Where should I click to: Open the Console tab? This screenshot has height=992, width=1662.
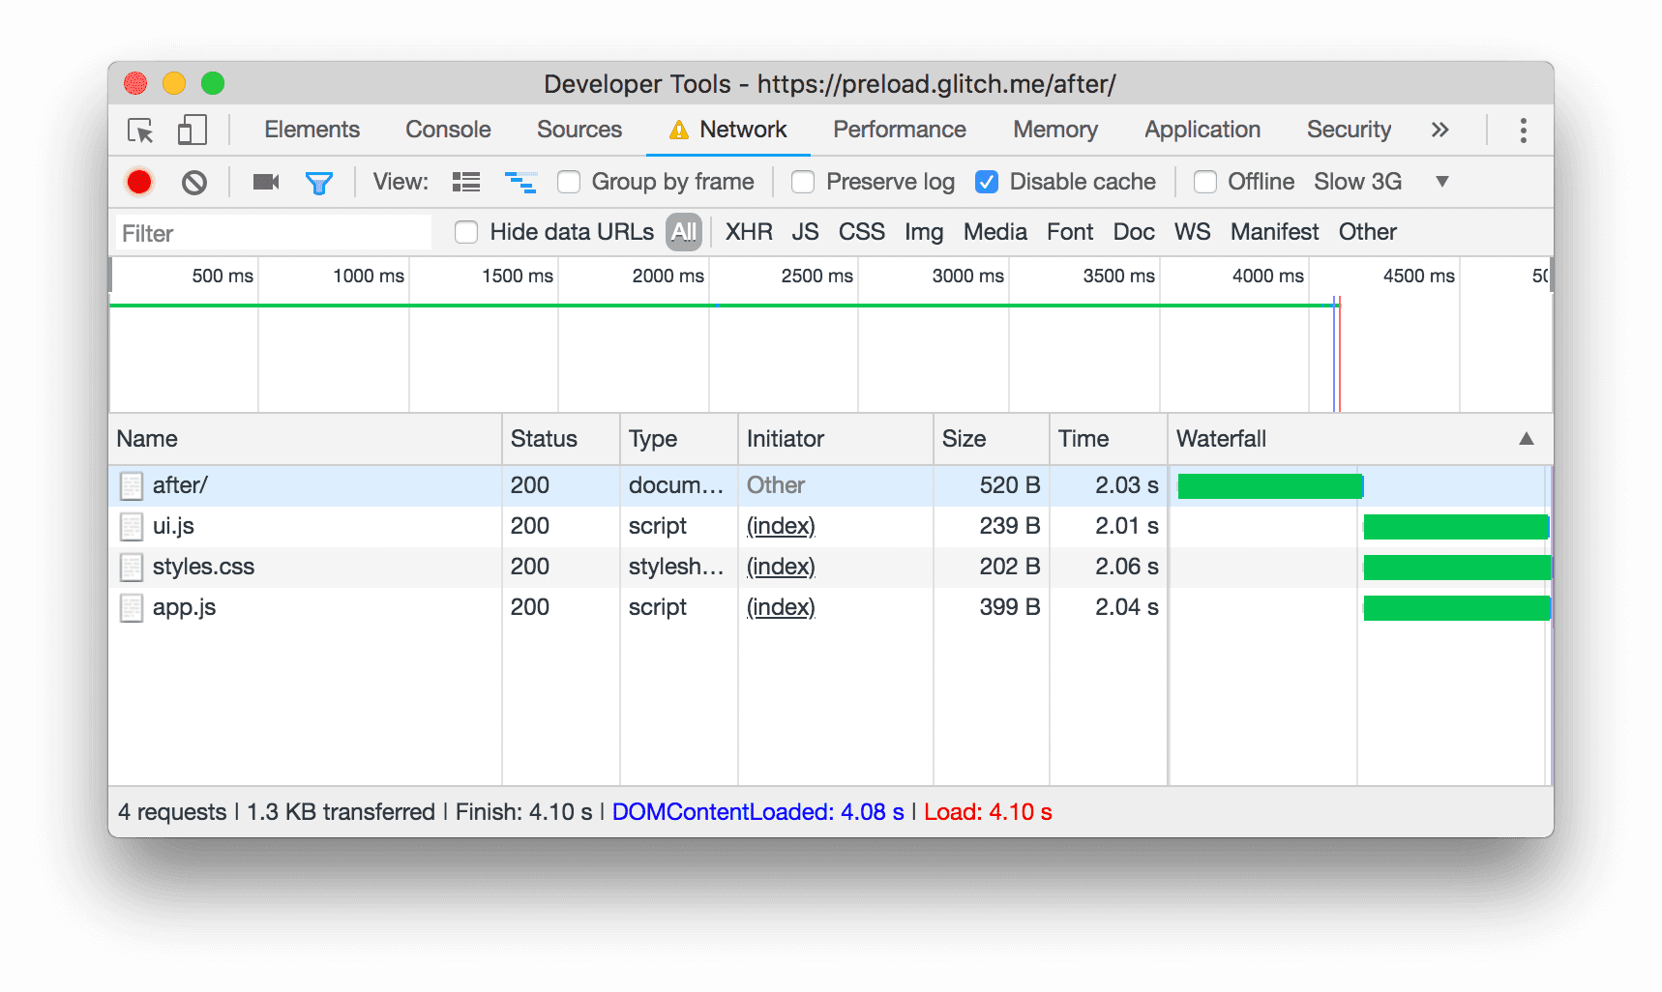[x=446, y=130]
